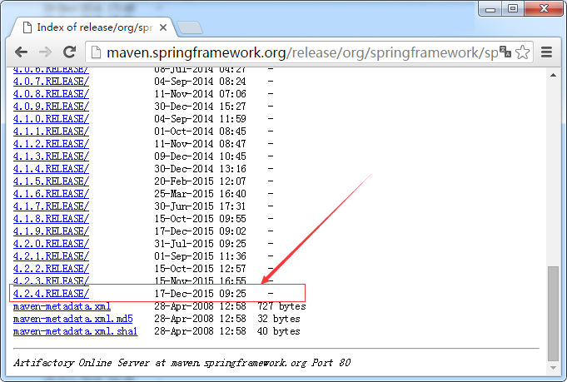
Task: Open a new tab button
Action: coord(190,27)
